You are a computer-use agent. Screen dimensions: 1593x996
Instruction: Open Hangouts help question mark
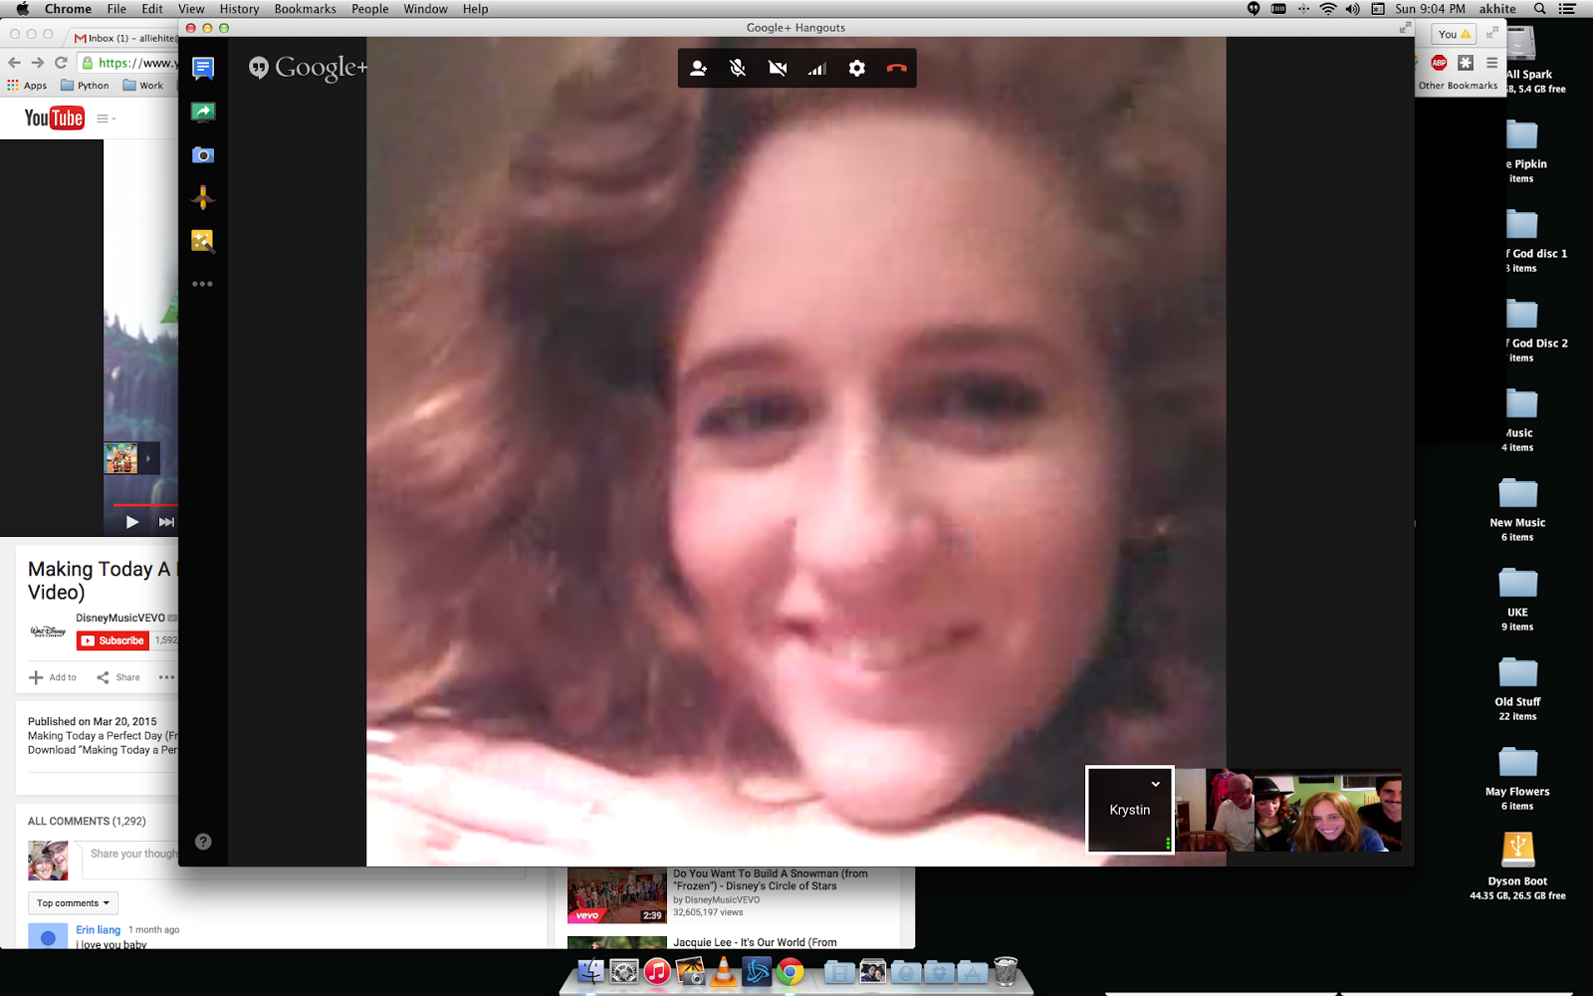(x=203, y=842)
